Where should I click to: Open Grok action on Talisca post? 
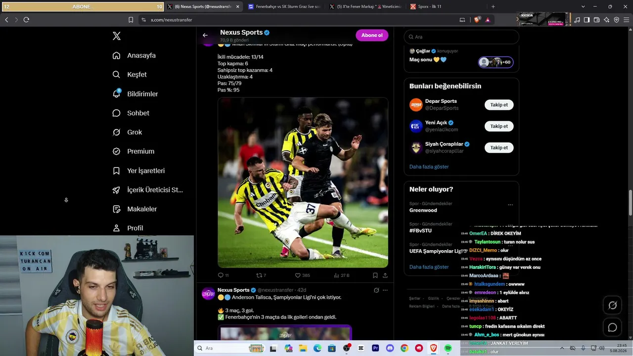tap(376, 290)
